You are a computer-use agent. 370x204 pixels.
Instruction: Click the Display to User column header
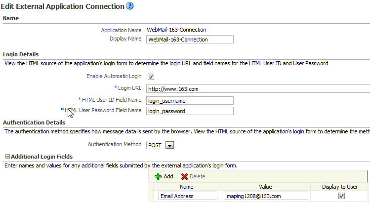pyautogui.click(x=340, y=187)
